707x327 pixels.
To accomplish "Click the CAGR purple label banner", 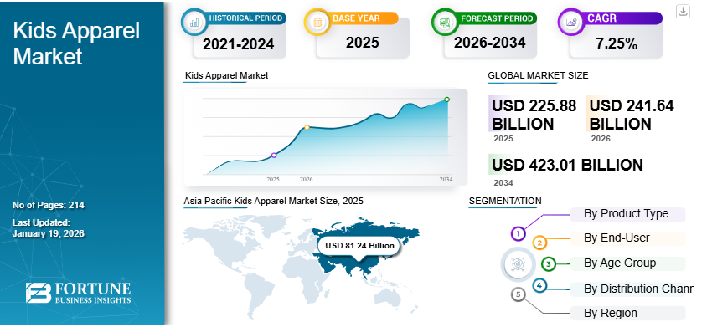I will (622, 18).
